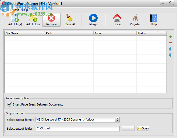Sort by the Type column header

point(115,33)
